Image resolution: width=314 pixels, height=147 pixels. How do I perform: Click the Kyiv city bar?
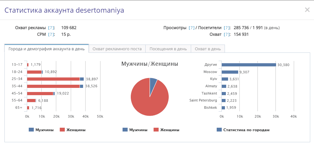click(x=225, y=79)
